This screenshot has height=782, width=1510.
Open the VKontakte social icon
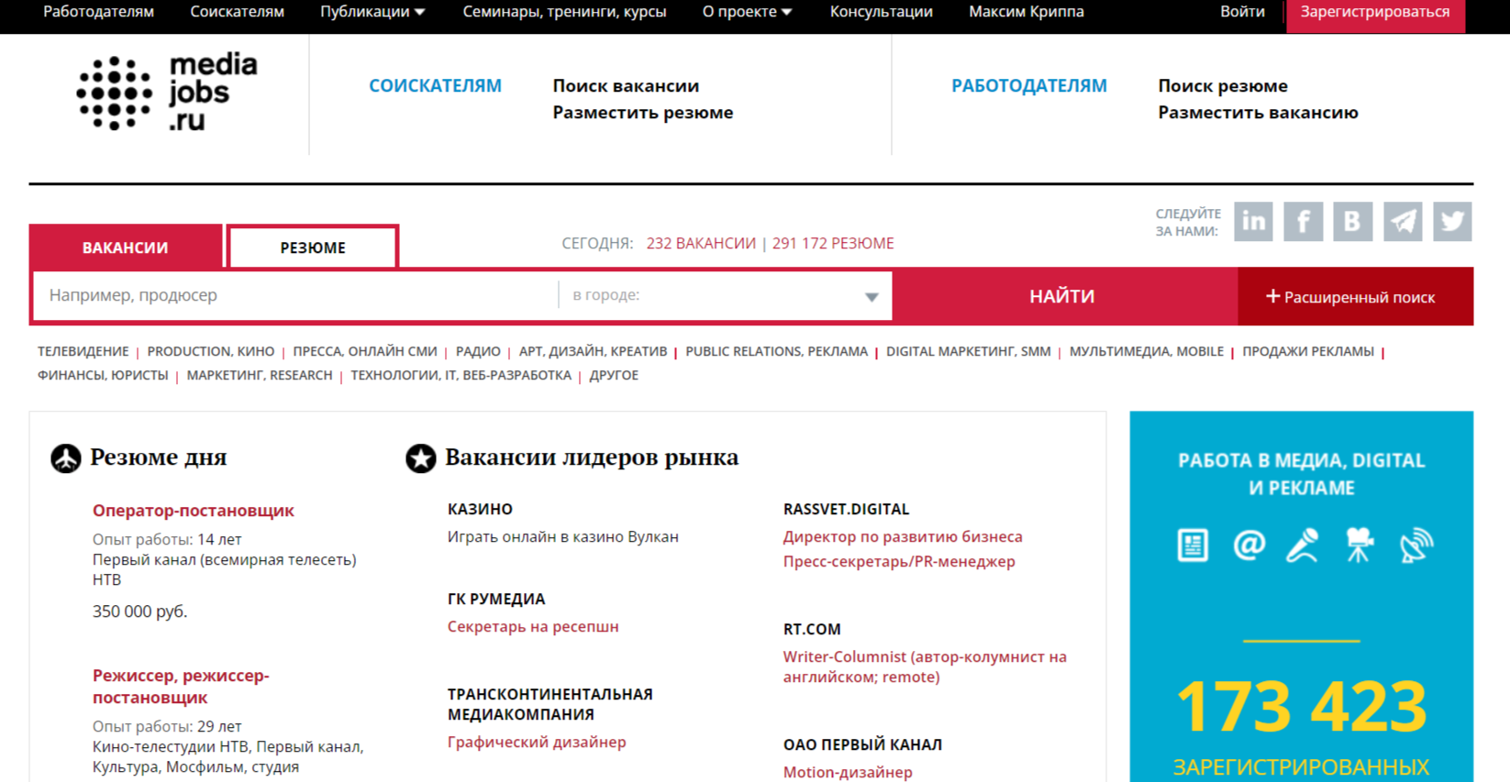coord(1353,221)
